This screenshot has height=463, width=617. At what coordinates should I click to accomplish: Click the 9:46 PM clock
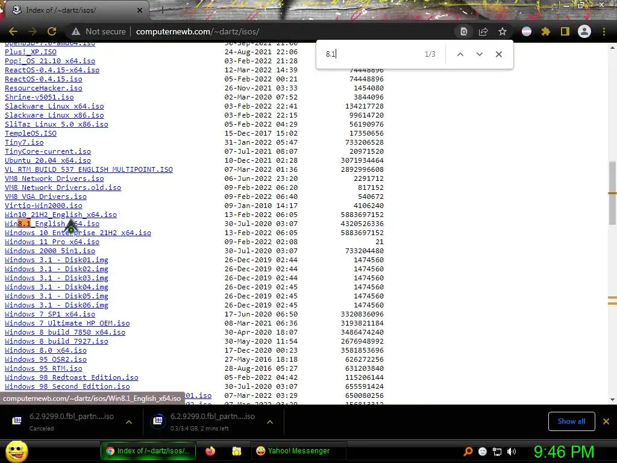564,452
